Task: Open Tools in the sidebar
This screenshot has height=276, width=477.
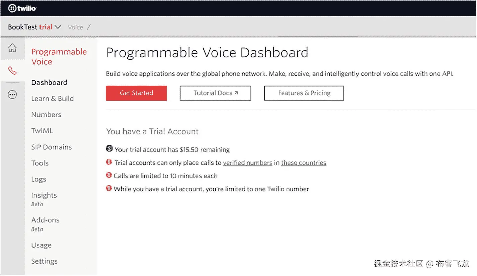Action: 40,163
